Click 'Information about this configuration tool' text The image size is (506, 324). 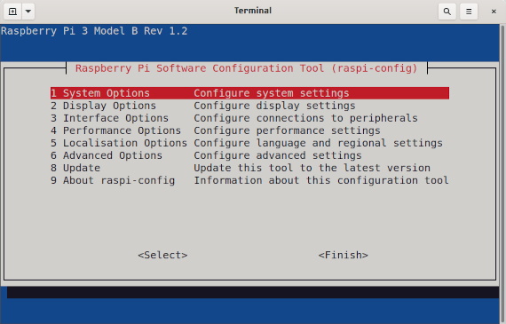[x=321, y=180]
